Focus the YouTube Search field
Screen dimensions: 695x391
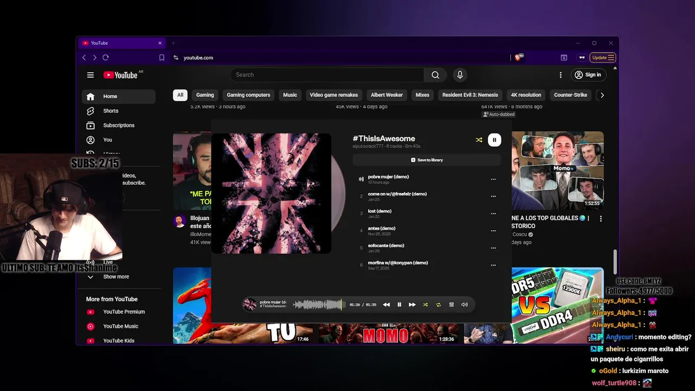coord(327,75)
